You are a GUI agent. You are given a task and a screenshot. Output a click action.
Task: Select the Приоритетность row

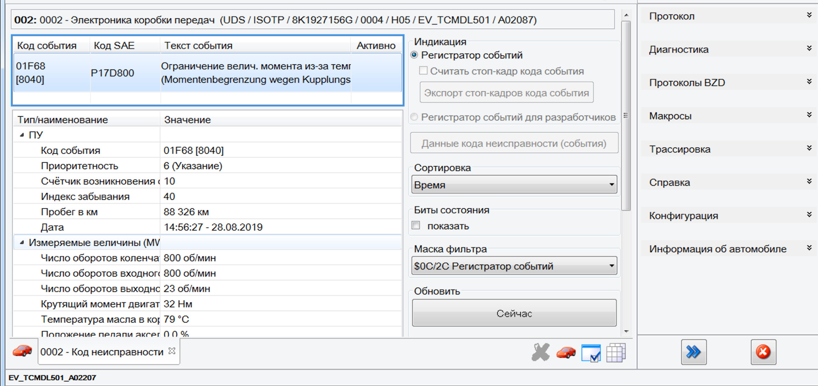coord(207,166)
